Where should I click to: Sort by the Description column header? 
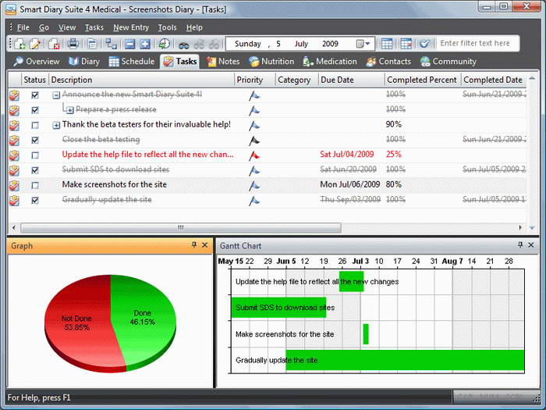click(142, 80)
